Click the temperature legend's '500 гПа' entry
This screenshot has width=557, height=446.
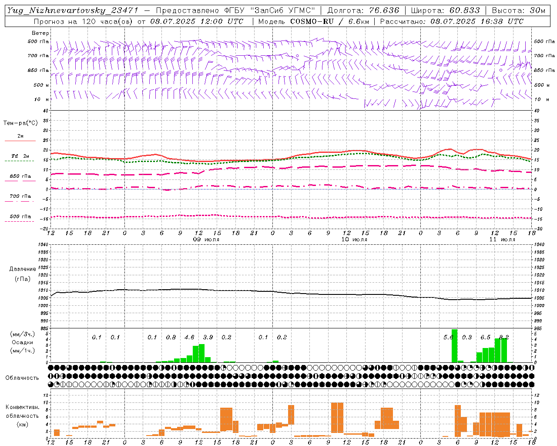[20, 216]
